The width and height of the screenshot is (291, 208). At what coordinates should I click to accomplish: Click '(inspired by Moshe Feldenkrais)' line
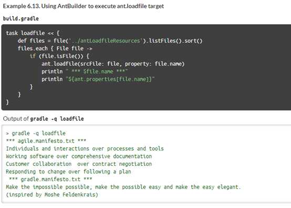[52, 195]
